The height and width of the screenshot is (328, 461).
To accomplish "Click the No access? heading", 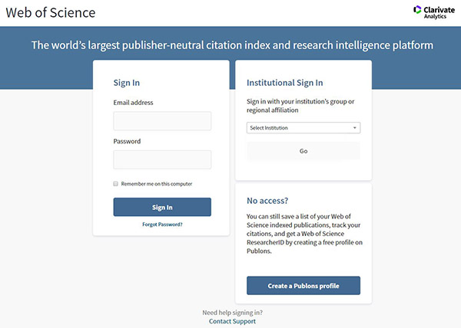I will pyautogui.click(x=267, y=201).
